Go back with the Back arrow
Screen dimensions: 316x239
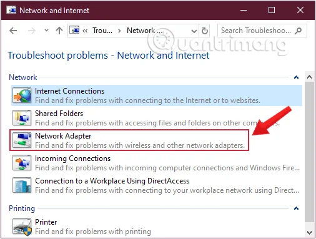(x=13, y=31)
